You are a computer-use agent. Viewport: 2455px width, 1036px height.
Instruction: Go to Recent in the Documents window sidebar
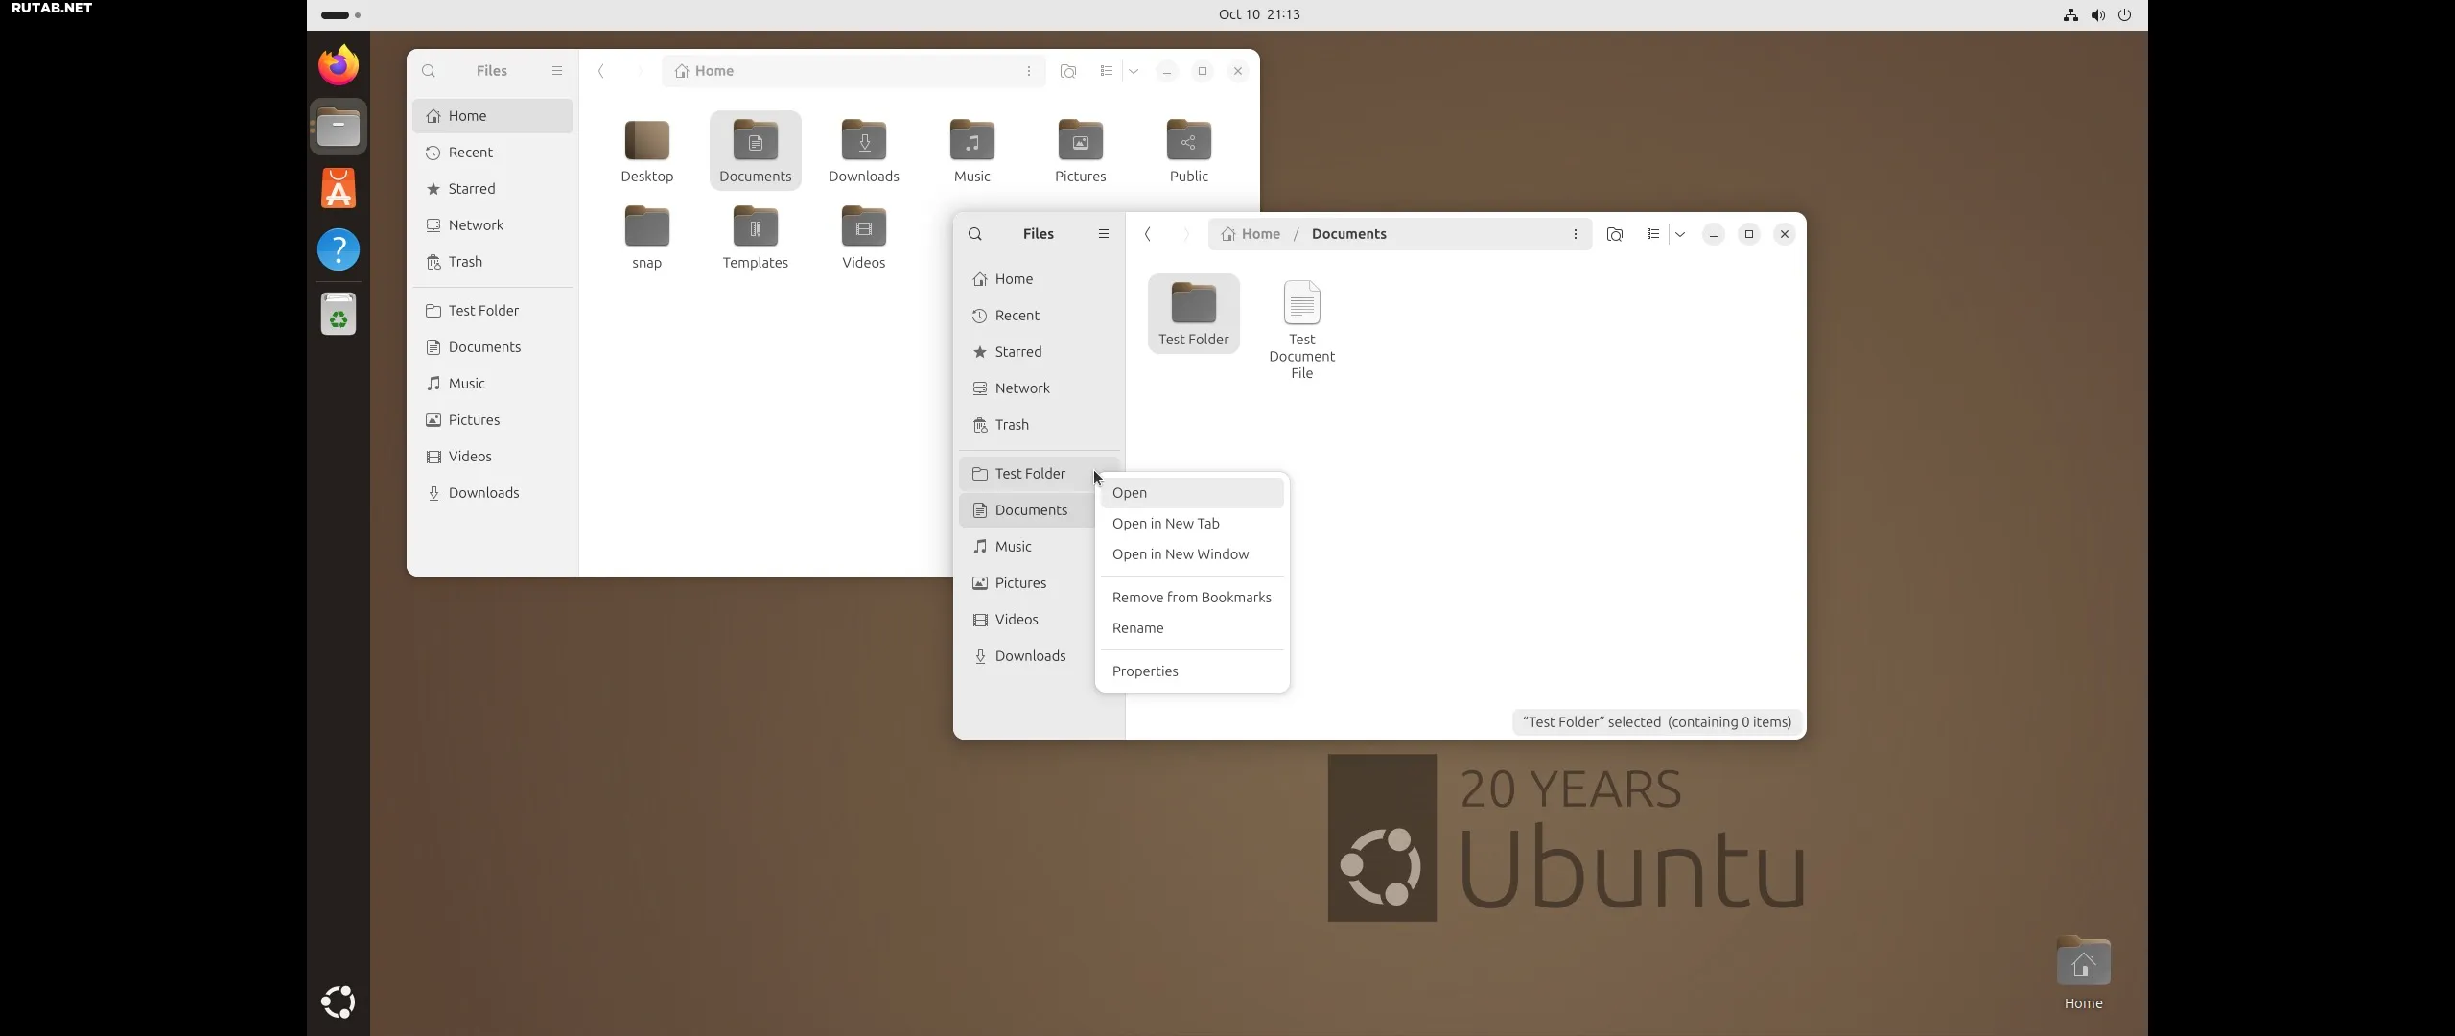1040,316
